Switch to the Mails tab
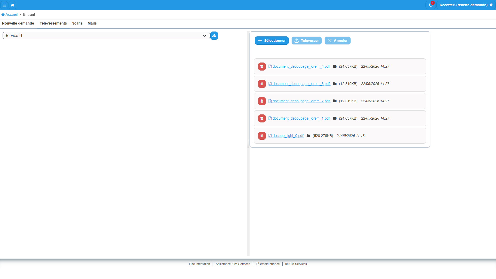The height and width of the screenshot is (279, 496). tap(92, 23)
